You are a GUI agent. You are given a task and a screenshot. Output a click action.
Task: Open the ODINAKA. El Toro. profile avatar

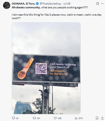[7, 5]
